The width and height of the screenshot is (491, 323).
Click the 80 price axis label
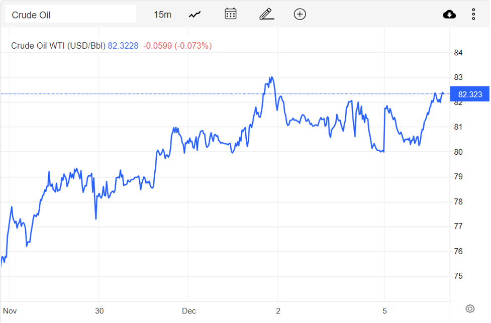click(458, 152)
